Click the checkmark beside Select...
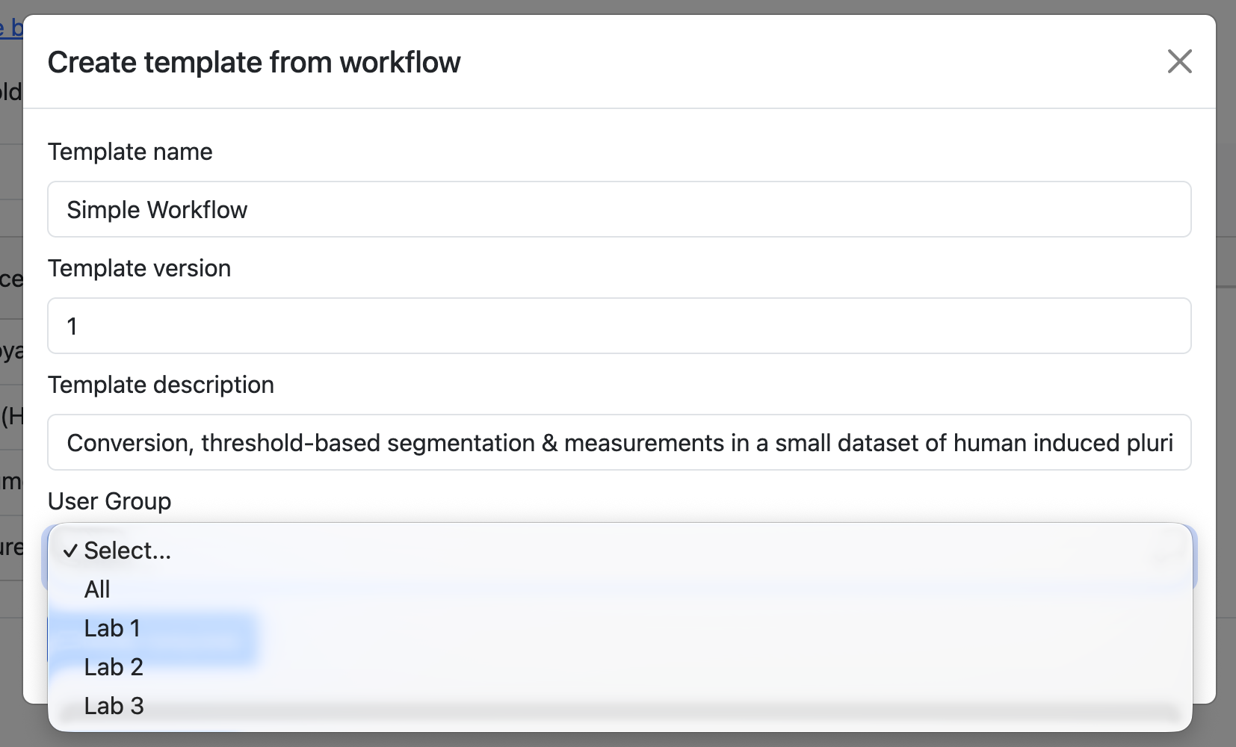This screenshot has height=747, width=1236. pos(70,551)
